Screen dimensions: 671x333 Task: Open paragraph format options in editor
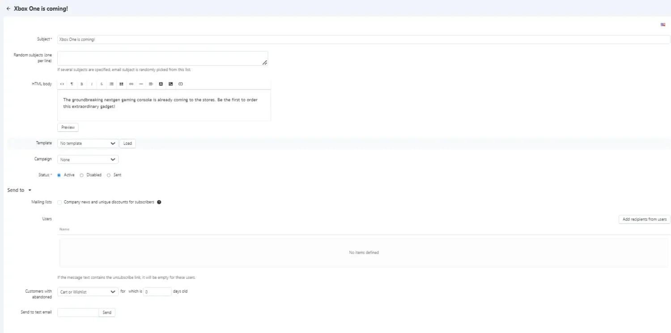coord(72,84)
